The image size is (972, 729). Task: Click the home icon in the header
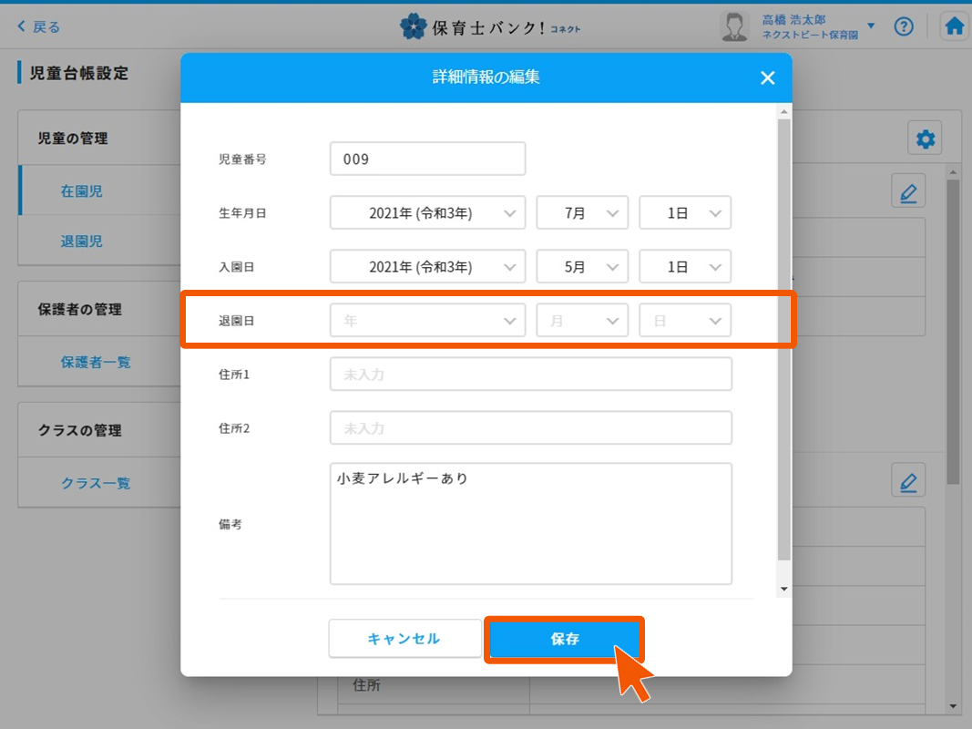point(954,26)
